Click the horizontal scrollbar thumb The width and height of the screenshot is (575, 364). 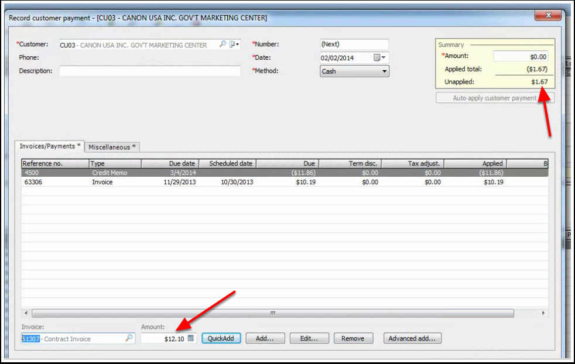pyautogui.click(x=273, y=313)
